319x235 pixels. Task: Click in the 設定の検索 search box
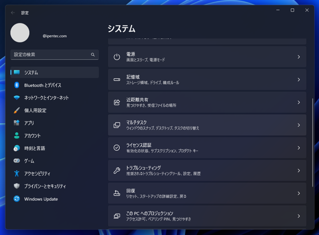click(54, 54)
